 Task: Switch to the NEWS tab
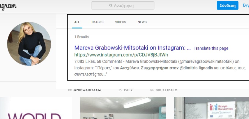(142, 22)
